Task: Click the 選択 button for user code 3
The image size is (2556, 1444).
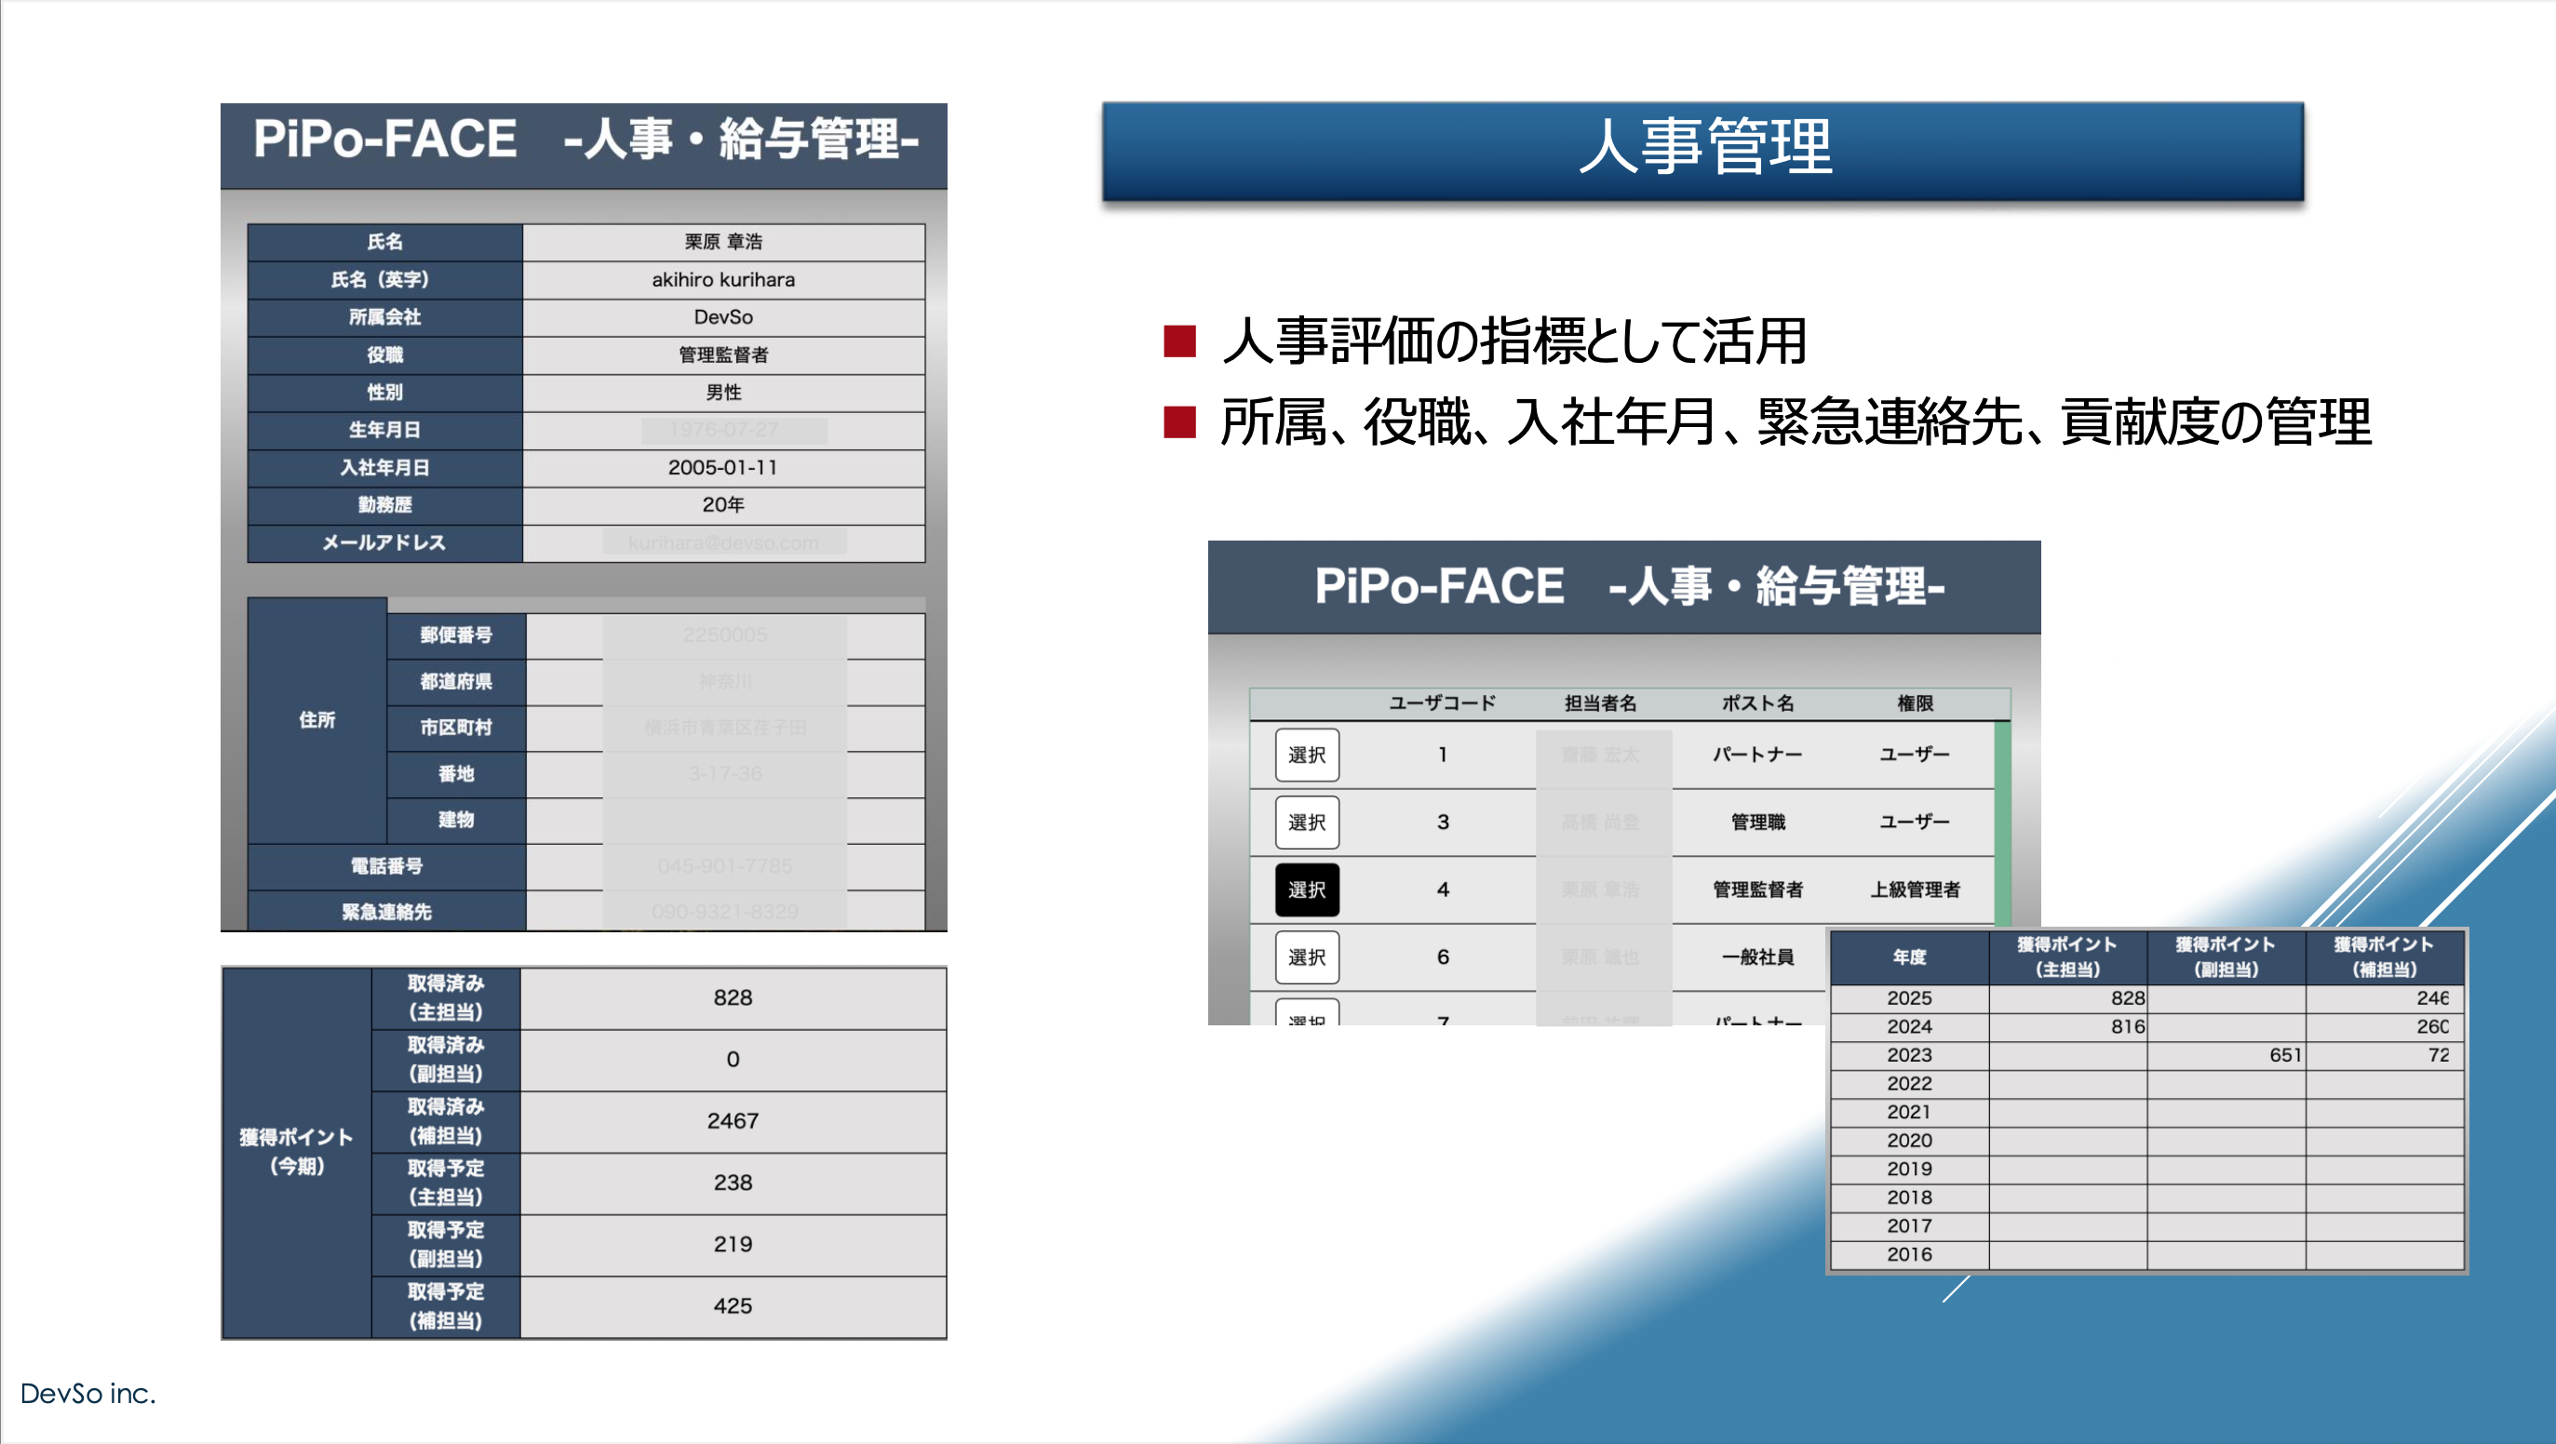Action: (x=1307, y=822)
